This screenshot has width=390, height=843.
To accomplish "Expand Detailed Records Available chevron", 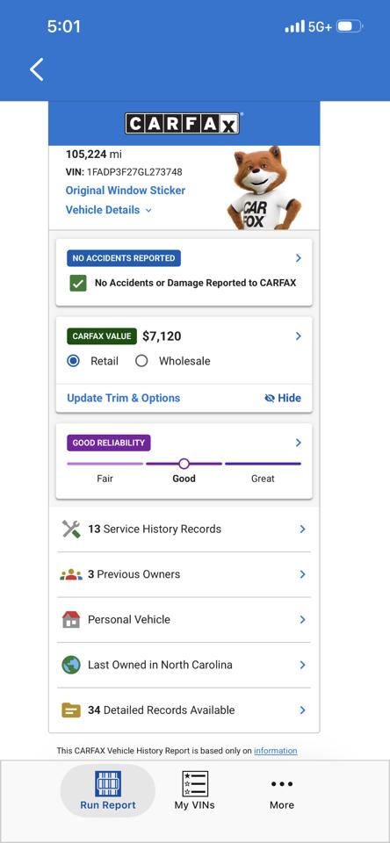I will click(x=302, y=710).
